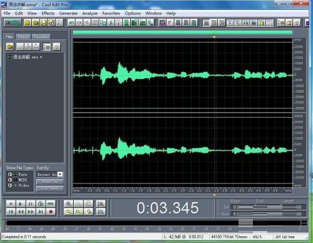Switch to the Favorites tab in left panel
This screenshot has width=313, height=243.
coord(41,37)
